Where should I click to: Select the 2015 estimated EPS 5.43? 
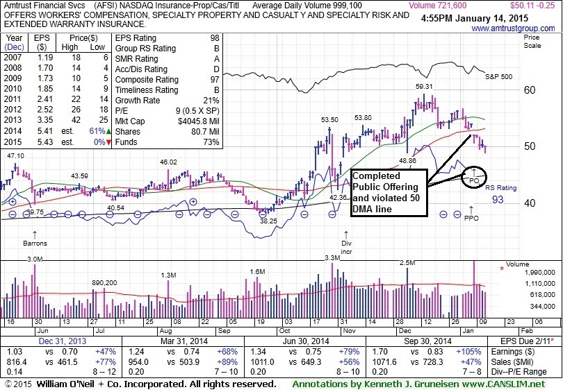[45, 142]
